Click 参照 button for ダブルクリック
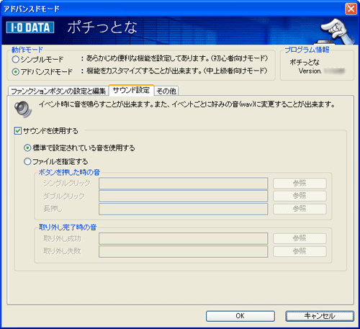The image size is (360, 329). 300,196
